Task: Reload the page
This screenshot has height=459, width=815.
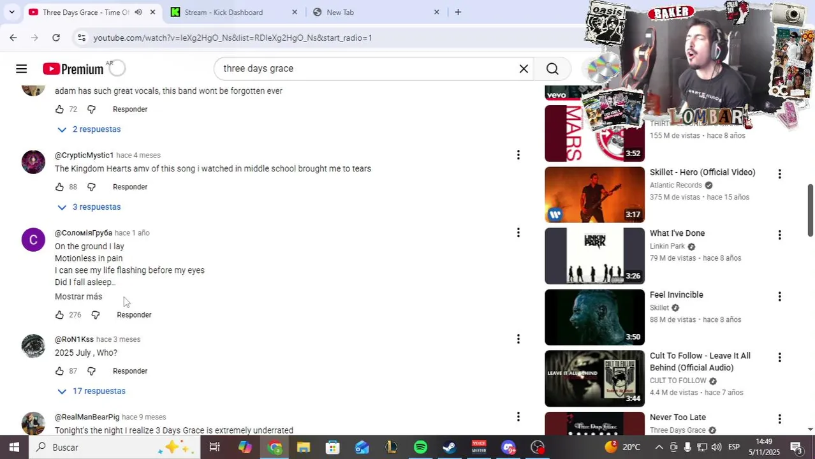Action: 56,38
